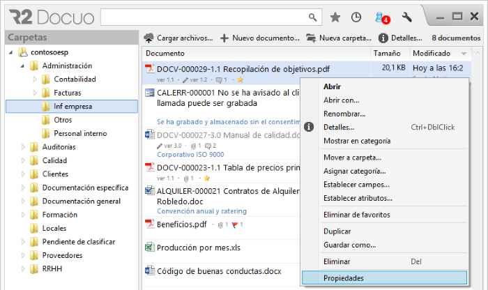Screen dimensions: 488x290
Task: Open the Modificado column sort dropdown arrow
Action: pyautogui.click(x=464, y=54)
